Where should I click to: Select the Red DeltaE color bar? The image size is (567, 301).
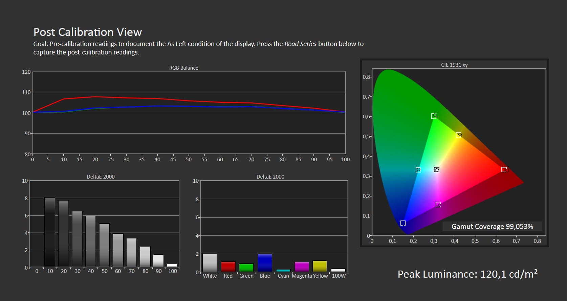tap(228, 267)
